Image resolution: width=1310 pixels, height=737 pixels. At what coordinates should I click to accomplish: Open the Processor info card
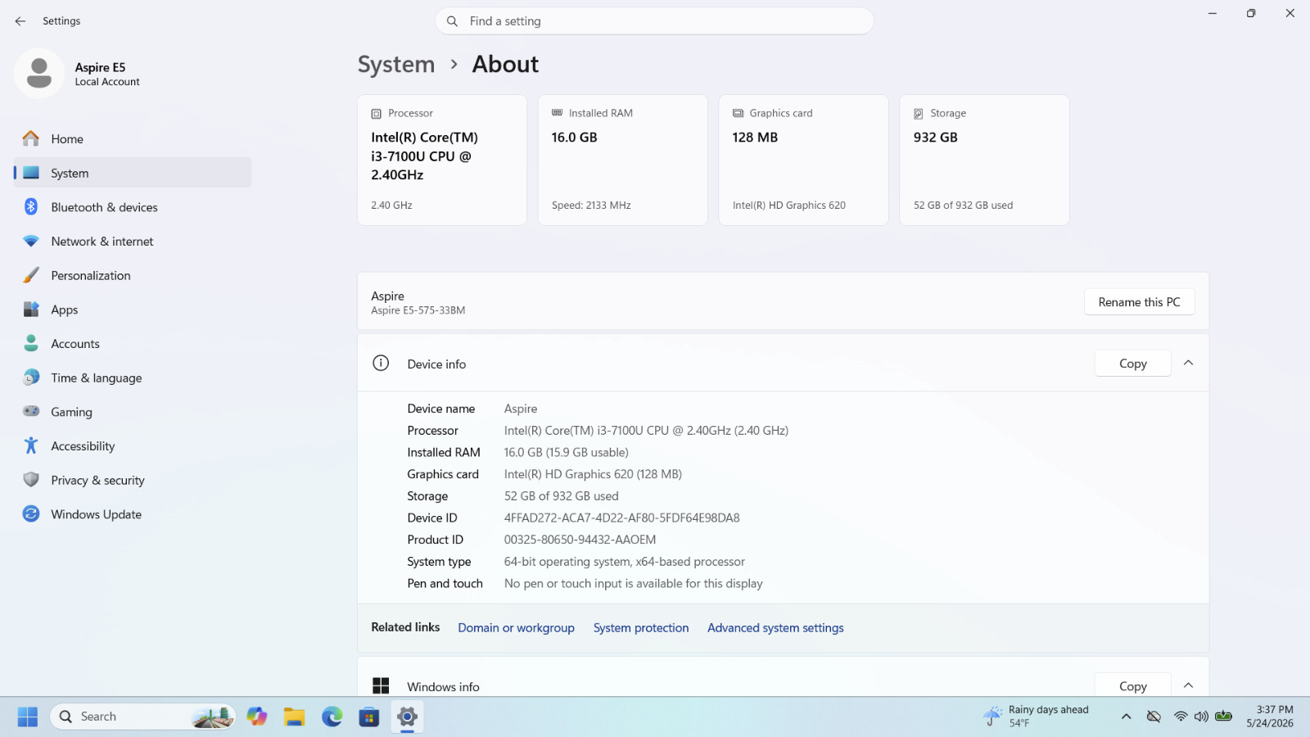point(442,160)
